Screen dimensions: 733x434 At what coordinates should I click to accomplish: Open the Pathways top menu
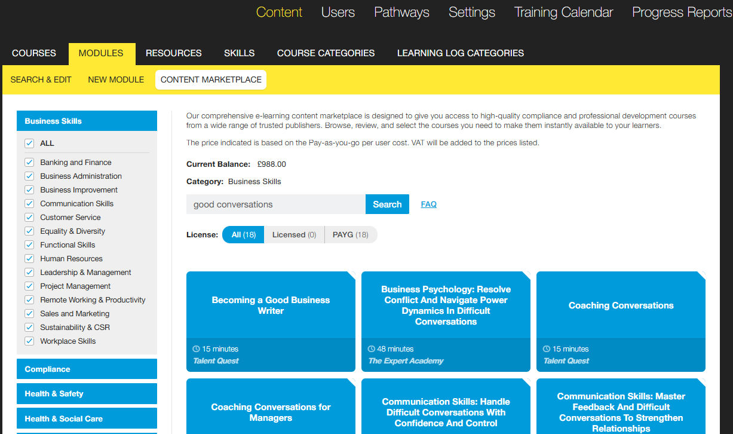pyautogui.click(x=401, y=13)
